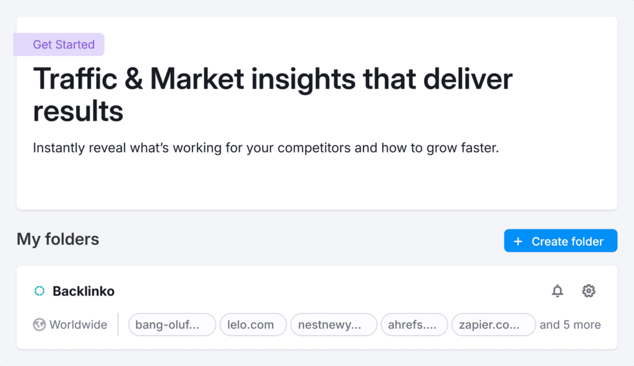634x366 pixels.
Task: Select the zapier.co domain chip
Action: click(x=493, y=324)
